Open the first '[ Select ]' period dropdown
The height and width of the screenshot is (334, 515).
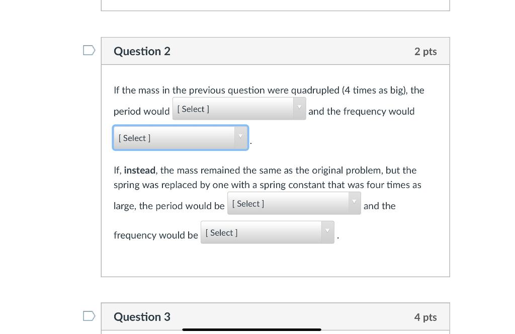231,108
